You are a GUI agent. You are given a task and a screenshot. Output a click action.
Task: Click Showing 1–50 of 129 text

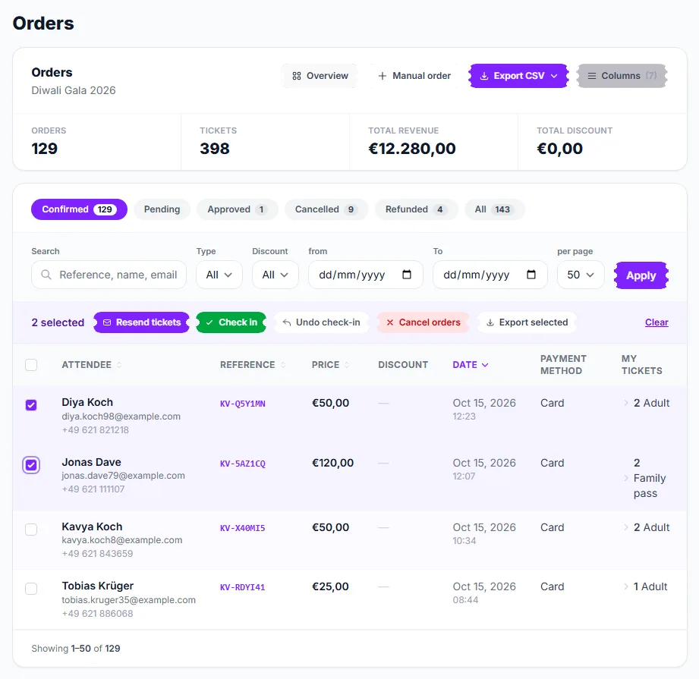[x=76, y=649]
